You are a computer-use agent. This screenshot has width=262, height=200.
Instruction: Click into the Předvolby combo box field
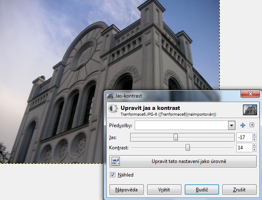click(x=181, y=125)
